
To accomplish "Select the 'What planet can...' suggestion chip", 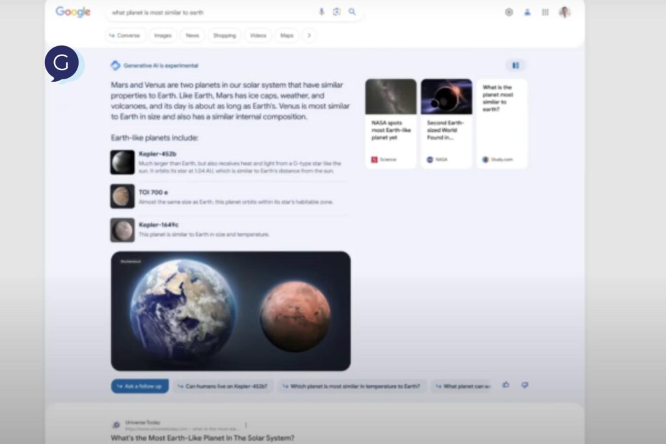I will click(462, 386).
